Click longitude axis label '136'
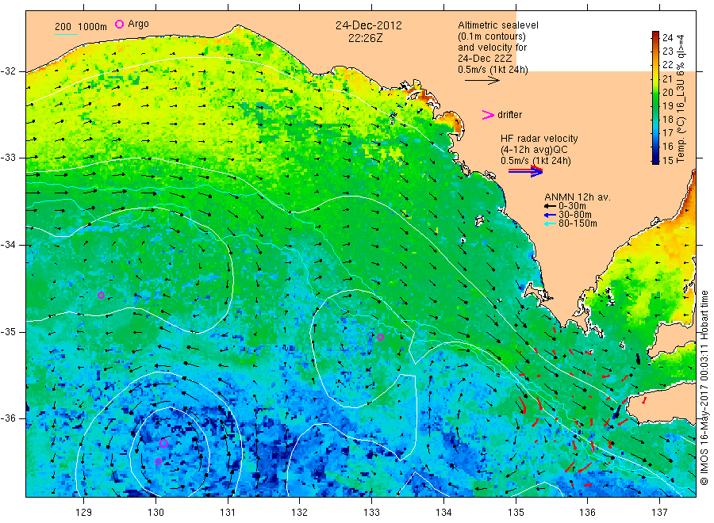Viewport: 714px width, 523px height. 587,513
